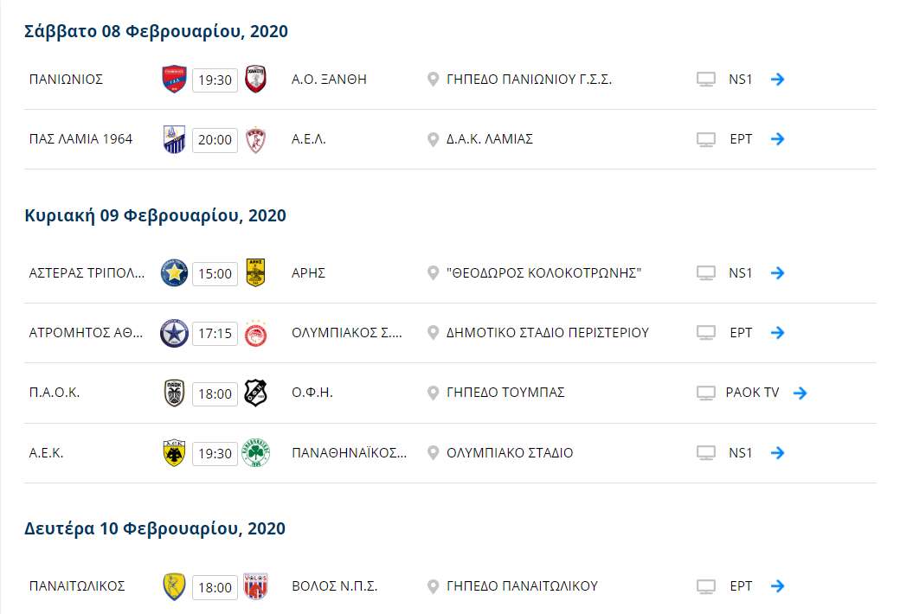The height and width of the screenshot is (614, 900).
Task: Click the PAOK eagle crest
Action: (175, 393)
